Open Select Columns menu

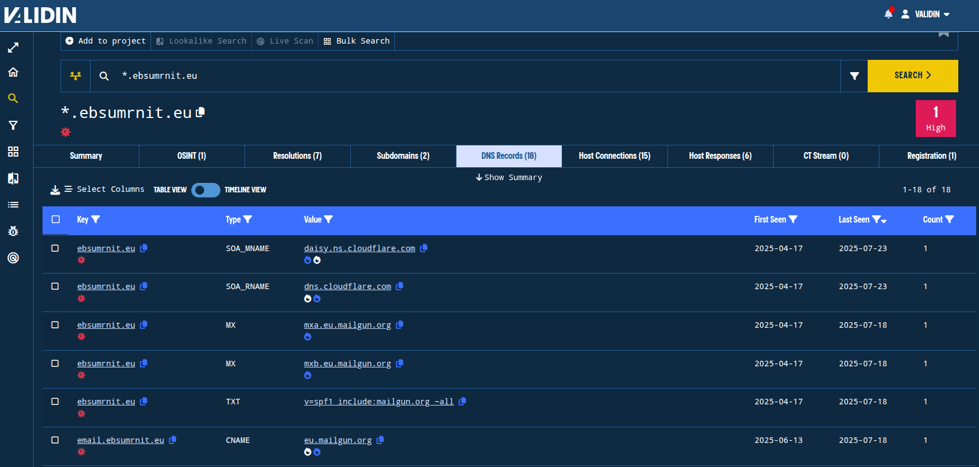point(105,189)
